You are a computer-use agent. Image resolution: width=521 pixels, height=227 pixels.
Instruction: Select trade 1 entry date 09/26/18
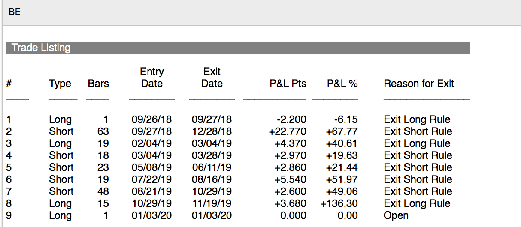coord(151,119)
